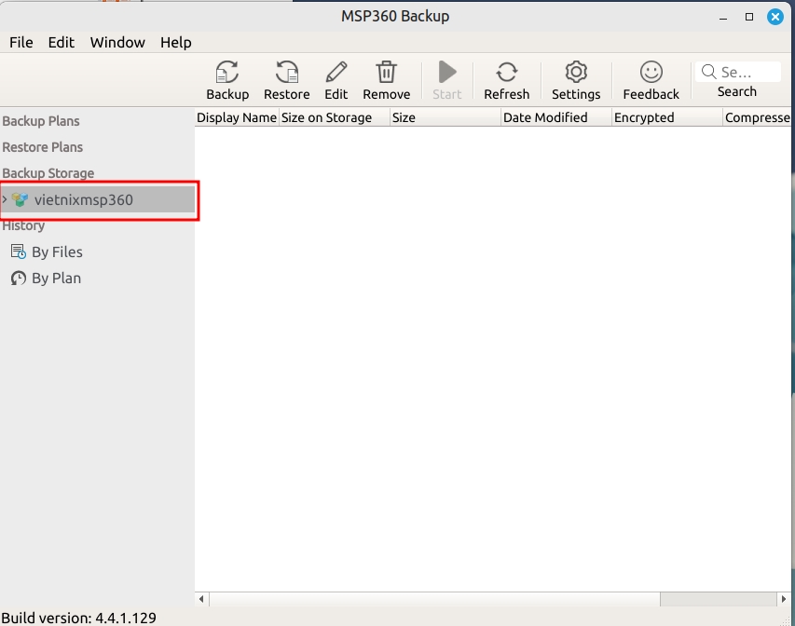
Task: Select the vietnixmsp360 storage account
Action: pos(97,199)
